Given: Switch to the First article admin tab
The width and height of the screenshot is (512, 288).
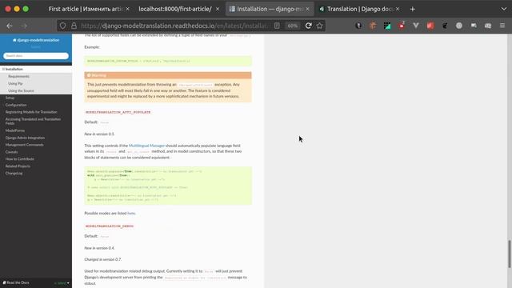Looking at the screenshot, I should pos(86,9).
